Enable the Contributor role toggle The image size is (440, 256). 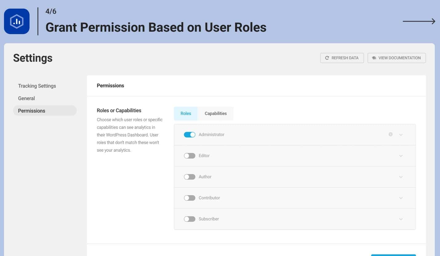pos(190,198)
